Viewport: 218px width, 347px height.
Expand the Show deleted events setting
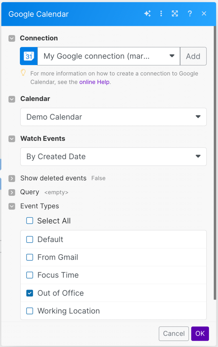pyautogui.click(x=12, y=178)
